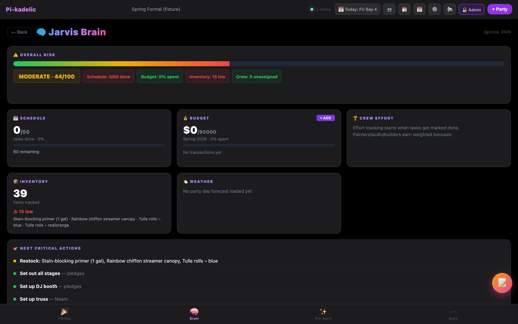Click the Weather sun-cloud icon
The image size is (518, 324).
coord(186,182)
